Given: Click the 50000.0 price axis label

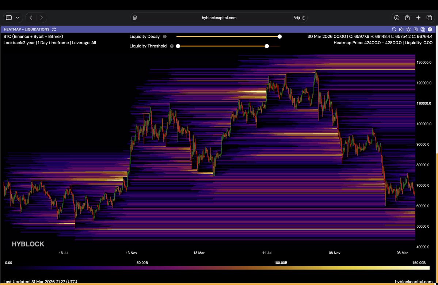Looking at the screenshot, I should pos(423,226).
